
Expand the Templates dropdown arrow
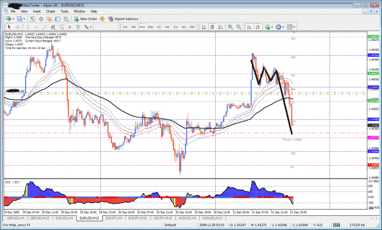(294, 28)
